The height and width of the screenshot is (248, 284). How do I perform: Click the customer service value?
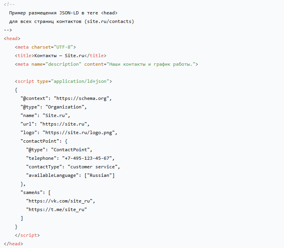tap(92, 167)
